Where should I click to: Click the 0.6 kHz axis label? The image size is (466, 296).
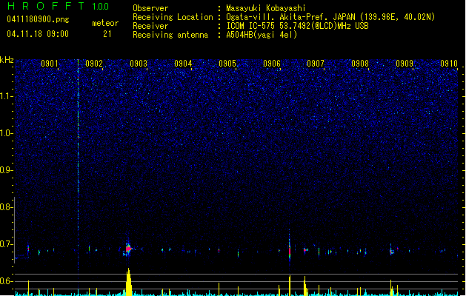pyautogui.click(x=6, y=281)
